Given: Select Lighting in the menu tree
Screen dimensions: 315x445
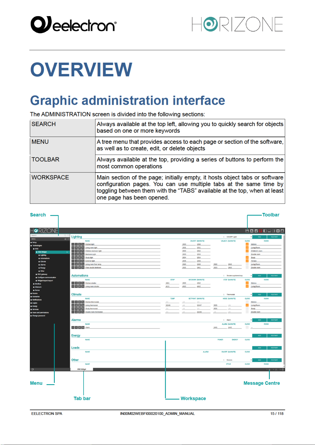Looking at the screenshot, I should click(x=43, y=255).
